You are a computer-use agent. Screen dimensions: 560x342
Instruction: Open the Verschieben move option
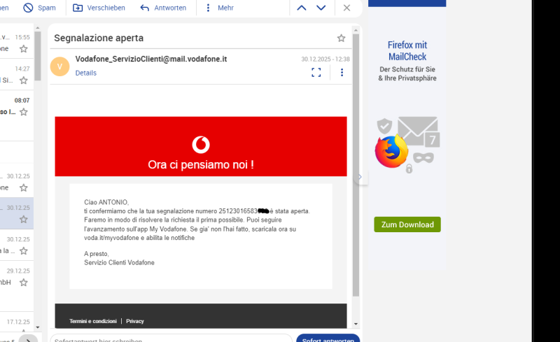point(99,8)
